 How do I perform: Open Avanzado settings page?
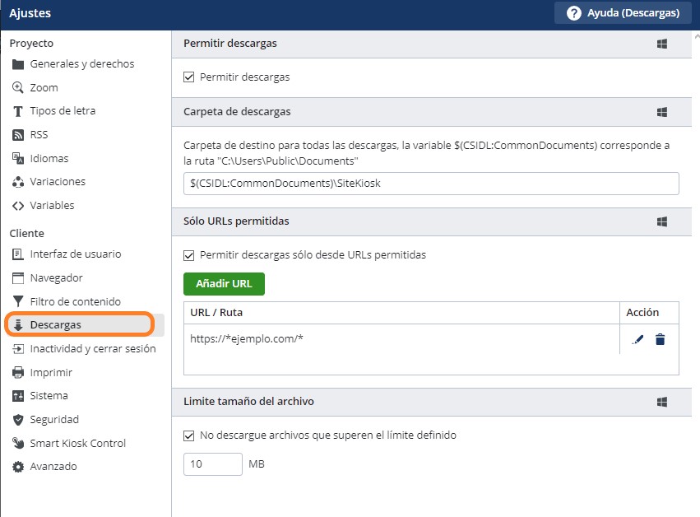(x=53, y=467)
